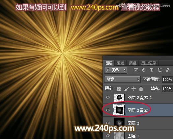Switch to the 历史记录 (History) tab

149,63
